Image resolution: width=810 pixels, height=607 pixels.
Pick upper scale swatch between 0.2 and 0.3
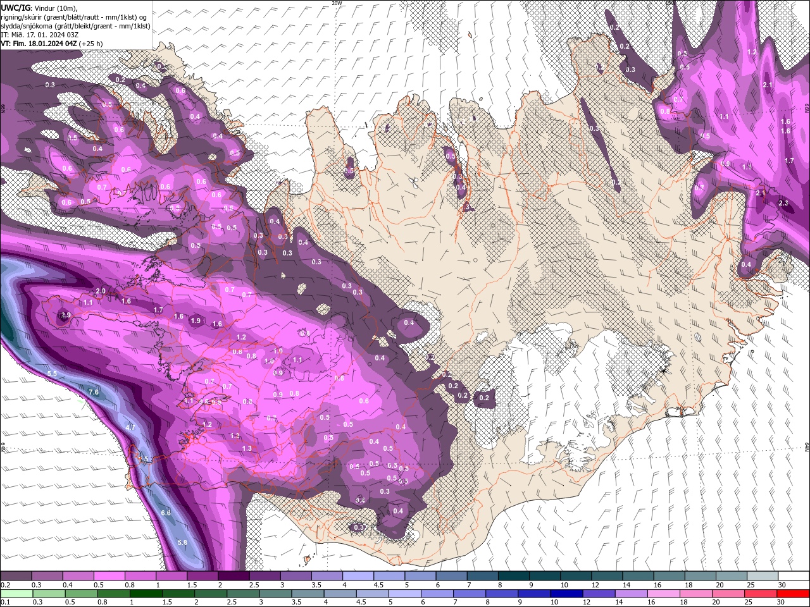[x=16, y=576]
